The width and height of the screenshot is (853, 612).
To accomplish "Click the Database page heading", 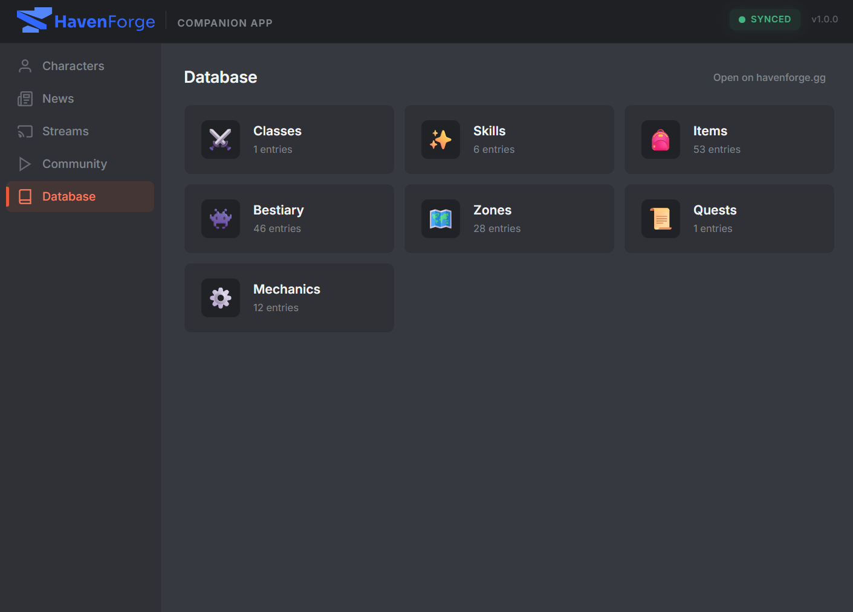I will (x=221, y=77).
